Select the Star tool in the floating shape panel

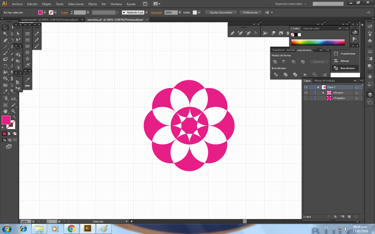(x=28, y=59)
